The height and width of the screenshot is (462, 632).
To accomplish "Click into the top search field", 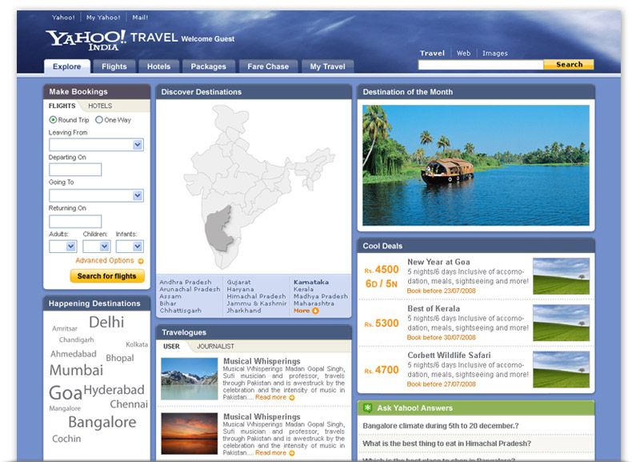I will [481, 65].
